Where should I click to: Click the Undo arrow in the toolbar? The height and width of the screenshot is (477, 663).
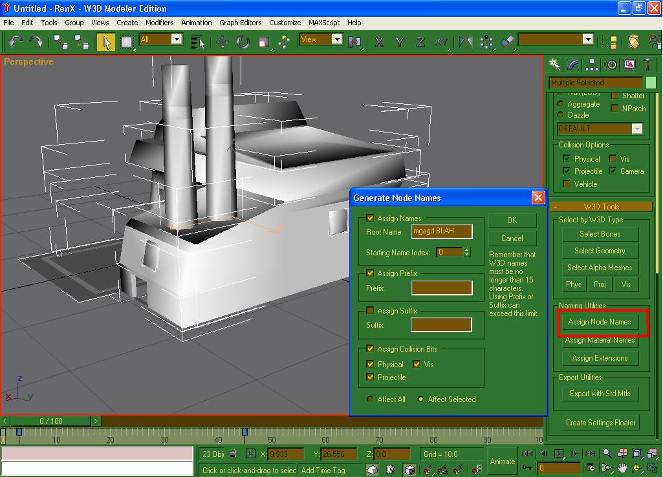click(x=16, y=41)
